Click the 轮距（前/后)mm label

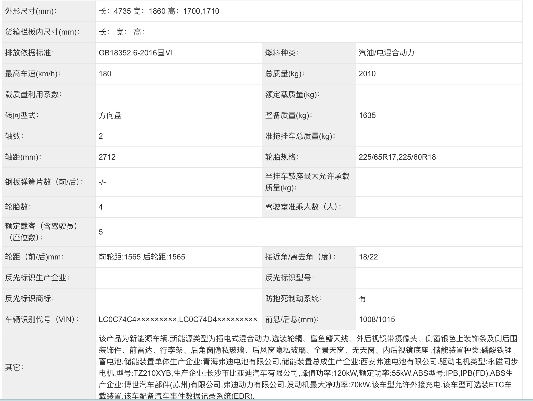pyautogui.click(x=35, y=257)
